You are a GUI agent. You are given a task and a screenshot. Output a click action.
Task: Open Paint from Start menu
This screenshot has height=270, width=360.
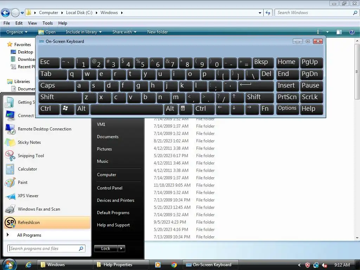tap(47, 182)
